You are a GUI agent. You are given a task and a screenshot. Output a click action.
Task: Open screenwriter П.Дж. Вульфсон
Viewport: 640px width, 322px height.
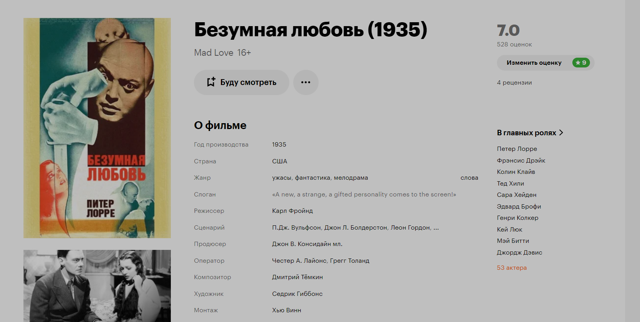tap(296, 228)
